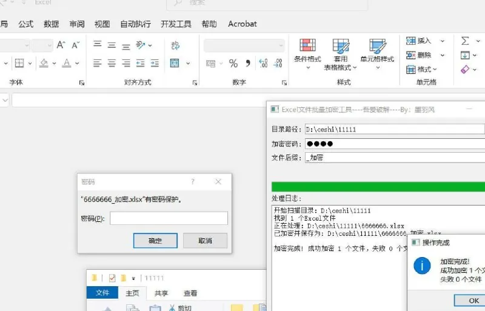The image size is (485, 311).
Task: Click the clear eraser icon
Action: point(465,69)
